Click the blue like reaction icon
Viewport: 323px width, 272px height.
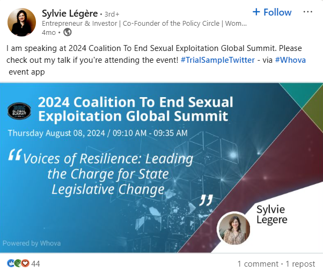(10, 263)
